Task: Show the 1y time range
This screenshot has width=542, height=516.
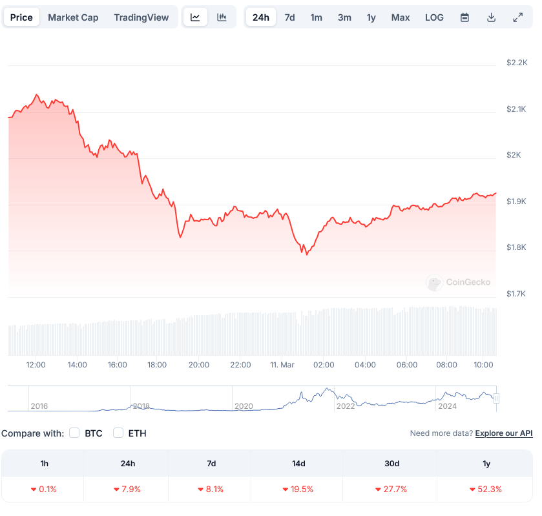Action: [x=371, y=17]
